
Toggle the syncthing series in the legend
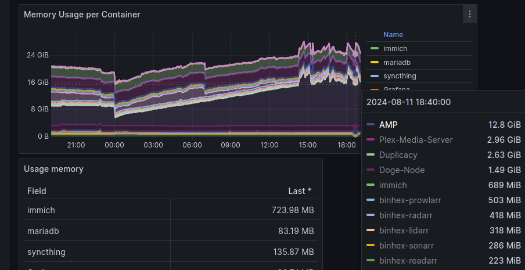400,76
